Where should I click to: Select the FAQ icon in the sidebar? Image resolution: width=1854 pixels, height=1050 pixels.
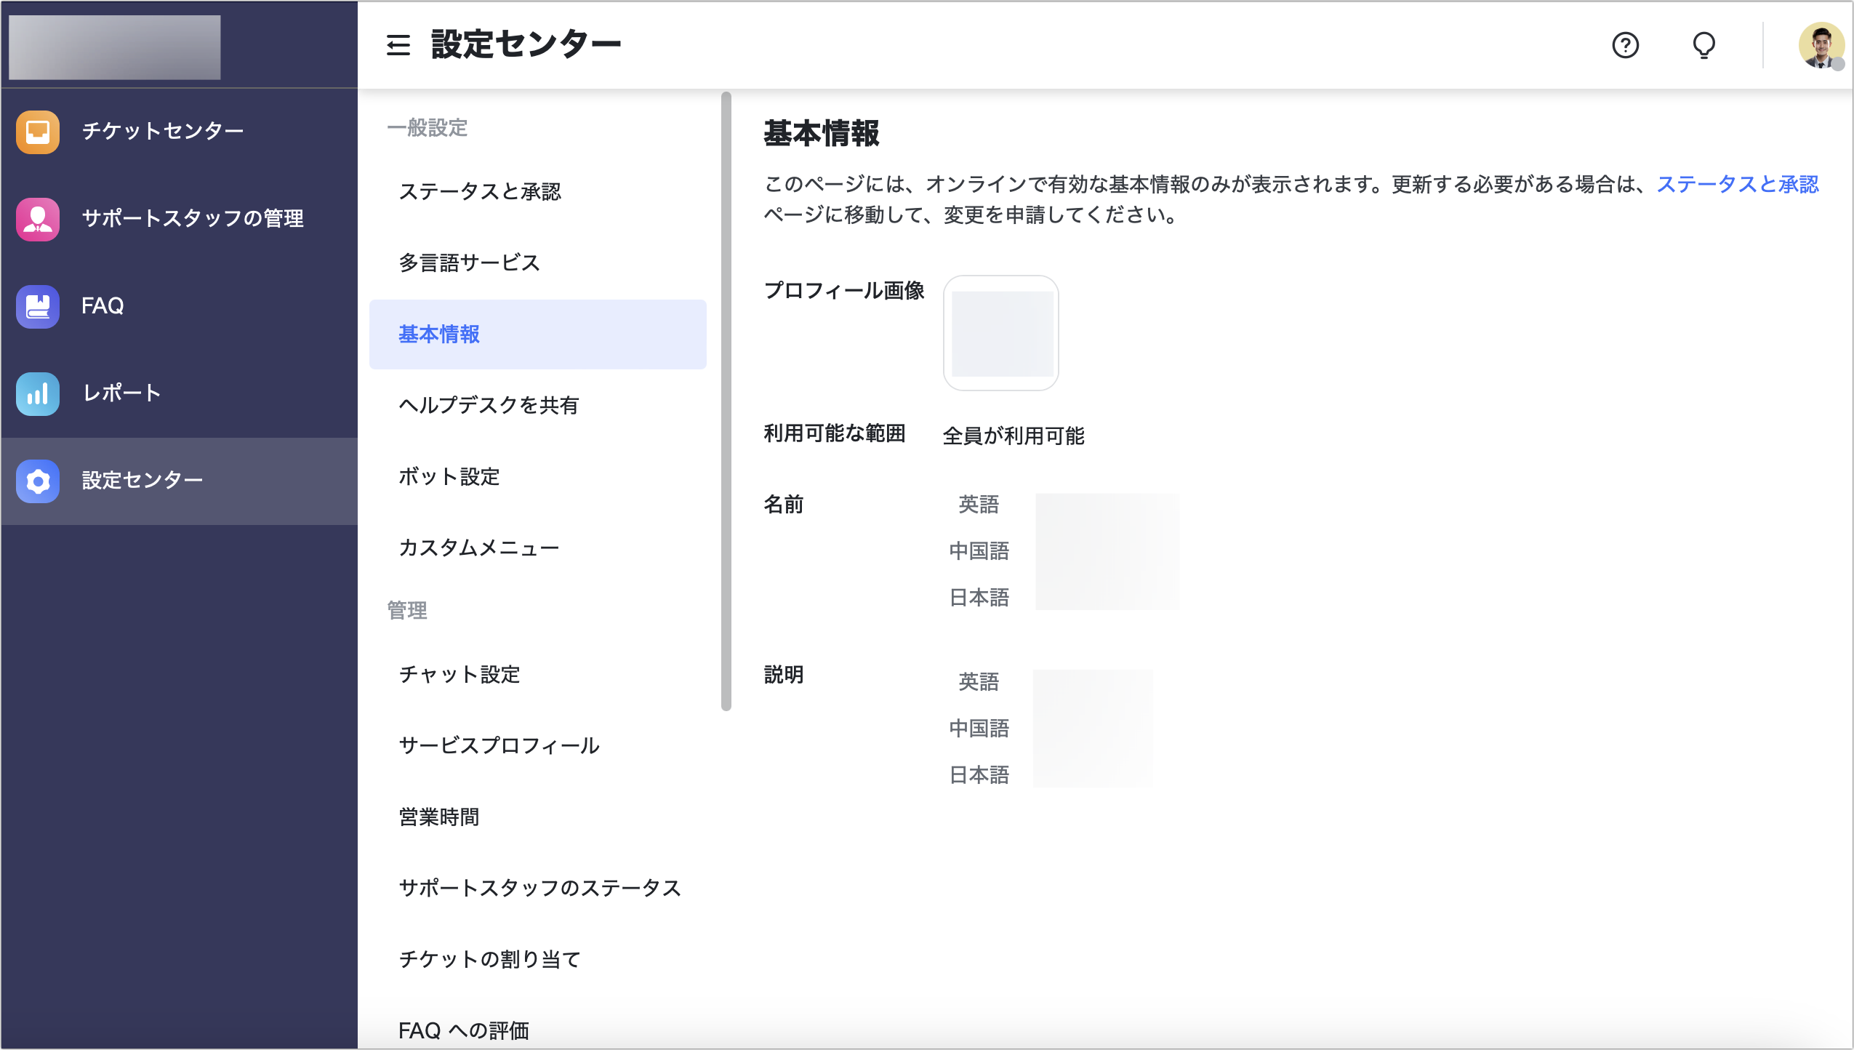(x=37, y=306)
